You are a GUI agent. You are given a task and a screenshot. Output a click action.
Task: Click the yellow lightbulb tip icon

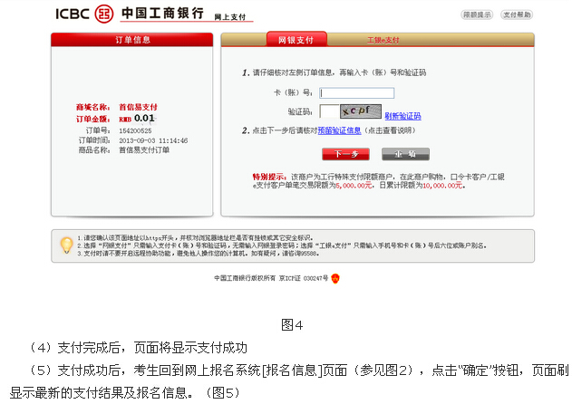coord(66,245)
